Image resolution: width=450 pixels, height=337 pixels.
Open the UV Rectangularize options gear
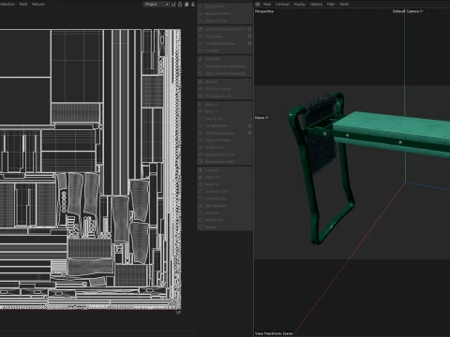click(249, 133)
